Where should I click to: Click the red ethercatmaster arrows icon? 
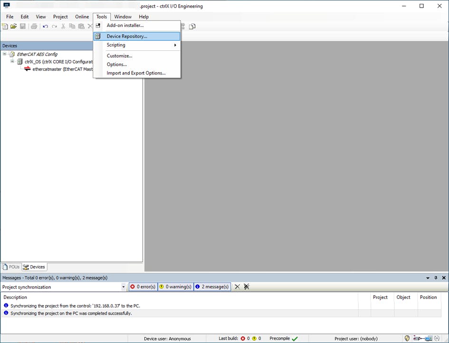(27, 69)
